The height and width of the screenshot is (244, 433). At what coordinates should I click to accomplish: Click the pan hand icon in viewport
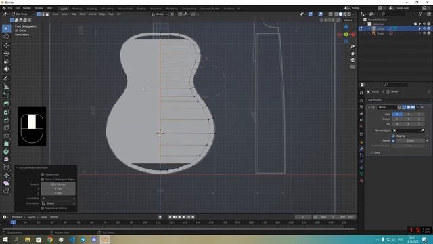(352, 54)
